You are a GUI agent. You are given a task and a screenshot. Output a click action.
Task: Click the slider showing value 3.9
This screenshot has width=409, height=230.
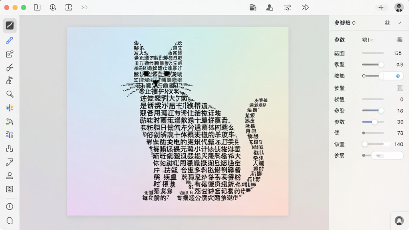(x=373, y=64)
